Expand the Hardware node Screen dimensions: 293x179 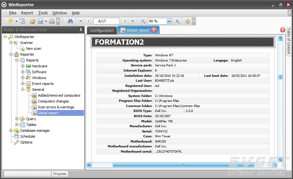22,66
